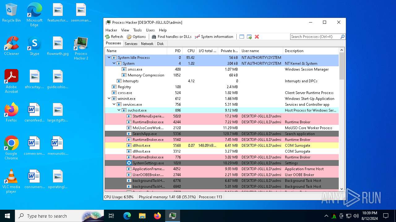Select the Registry process row
Screen dimensions: 396x222
pos(222,87)
